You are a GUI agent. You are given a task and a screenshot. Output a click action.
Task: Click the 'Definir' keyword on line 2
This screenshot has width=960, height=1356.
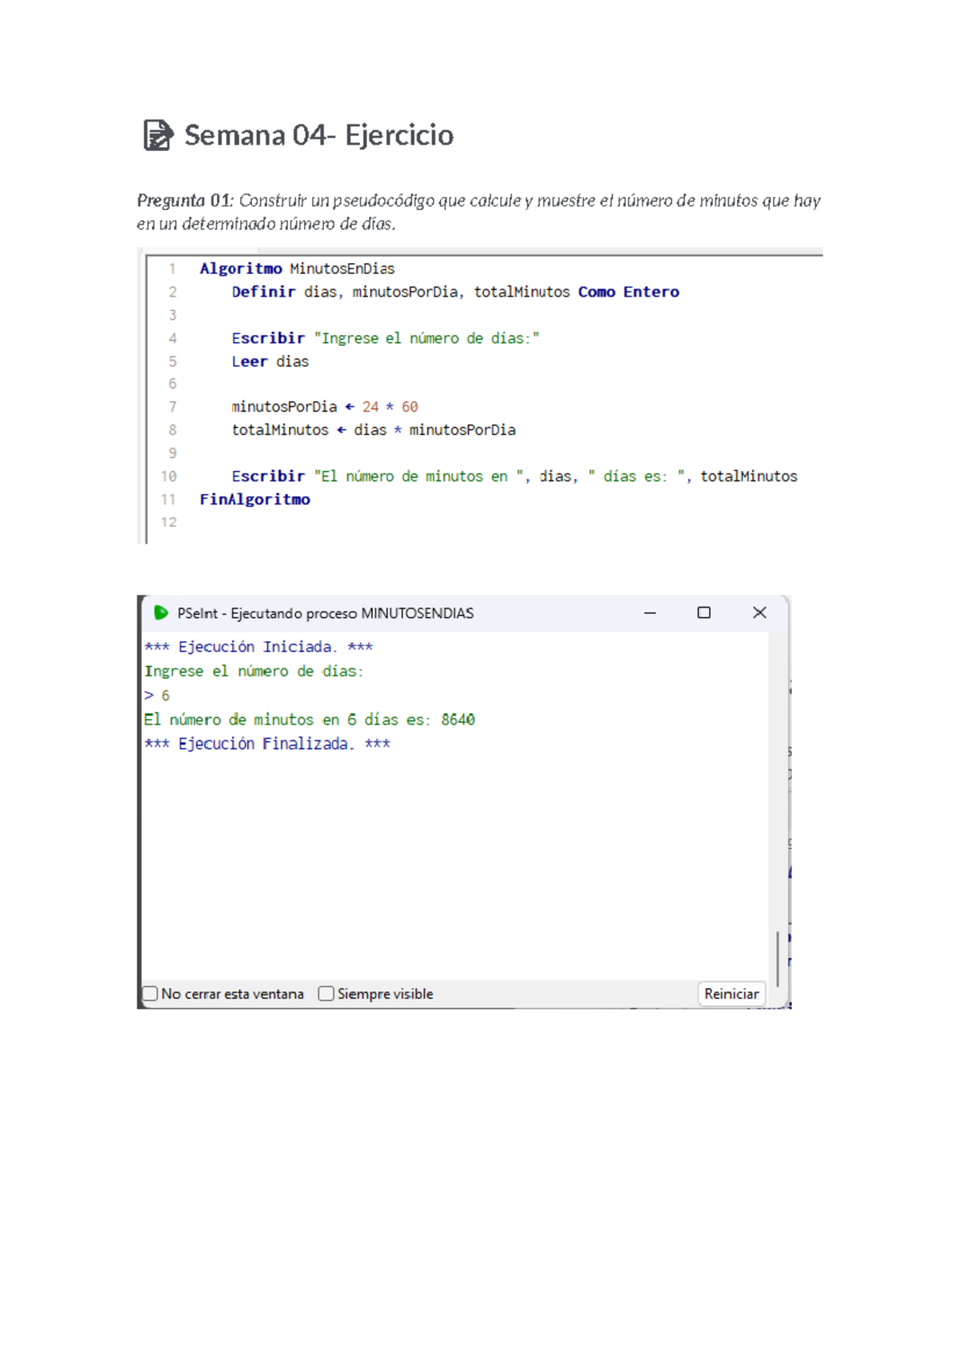[x=263, y=292]
